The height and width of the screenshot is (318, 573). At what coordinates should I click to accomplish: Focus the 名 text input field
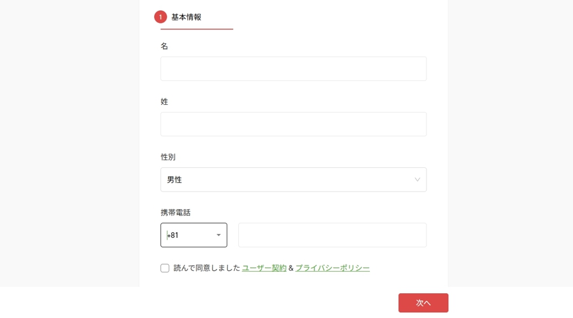[294, 69]
